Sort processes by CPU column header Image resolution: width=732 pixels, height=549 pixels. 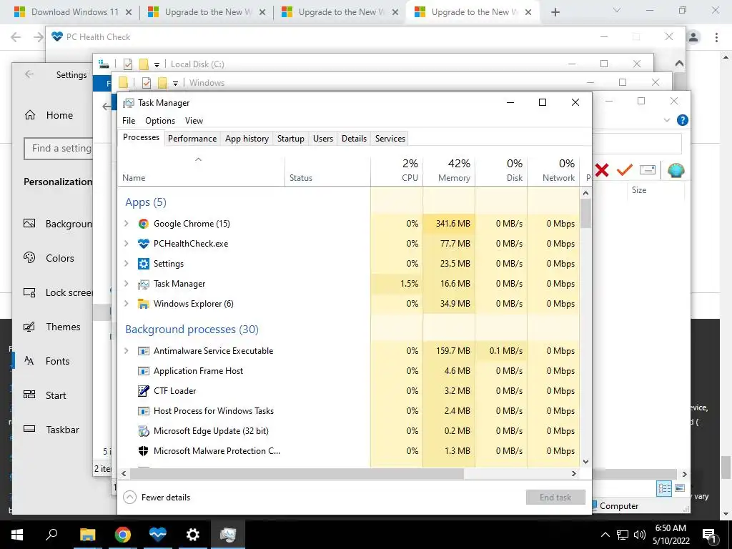pos(397,170)
